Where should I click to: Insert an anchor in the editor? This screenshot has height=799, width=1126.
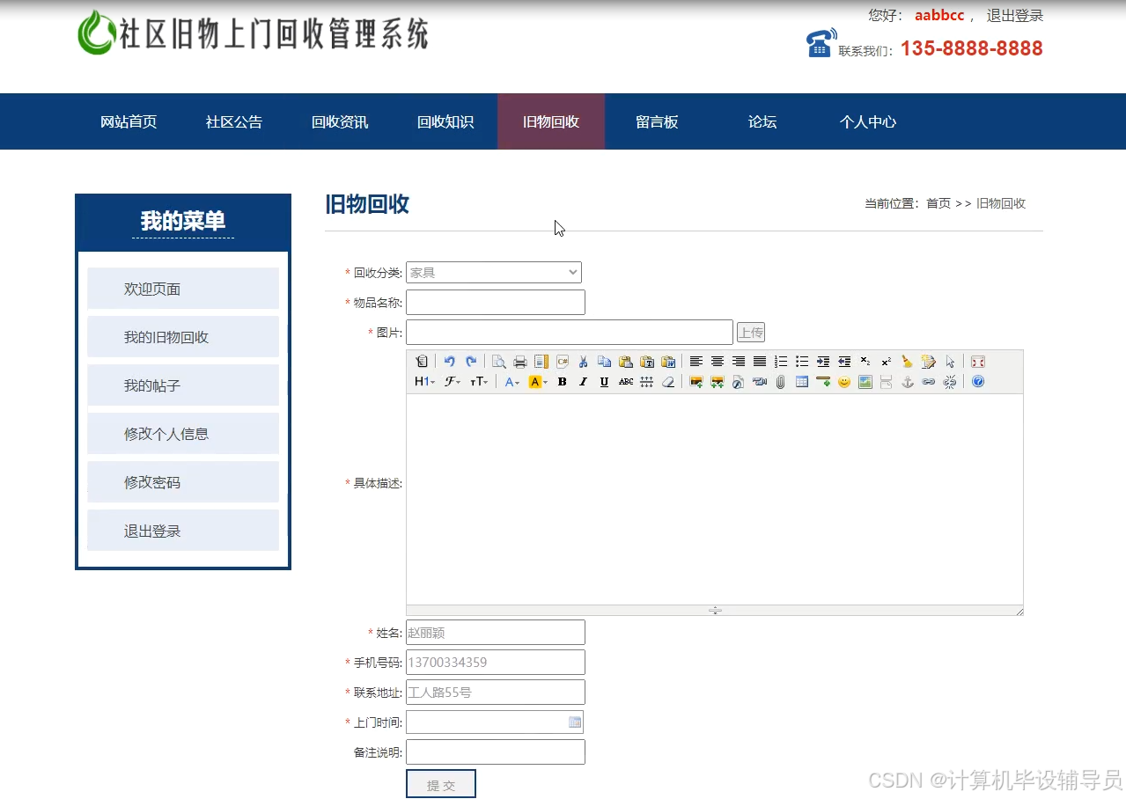click(x=908, y=382)
